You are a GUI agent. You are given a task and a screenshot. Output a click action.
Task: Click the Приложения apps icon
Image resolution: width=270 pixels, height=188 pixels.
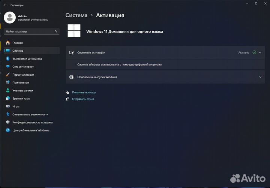[x=7, y=82]
